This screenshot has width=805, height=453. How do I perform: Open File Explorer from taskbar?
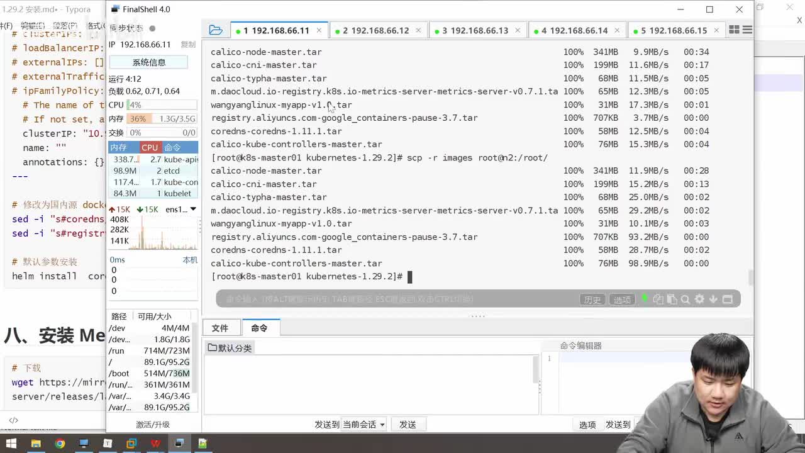[36, 444]
